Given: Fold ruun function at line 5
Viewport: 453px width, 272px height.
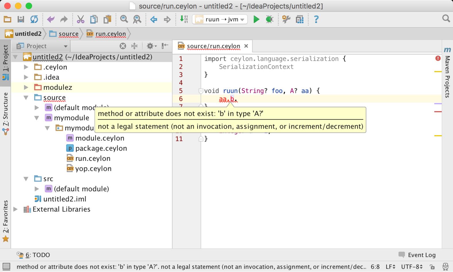Looking at the screenshot, I should pos(201,91).
